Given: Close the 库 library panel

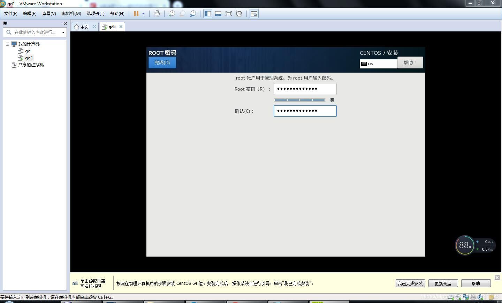Looking at the screenshot, I should coord(65,23).
